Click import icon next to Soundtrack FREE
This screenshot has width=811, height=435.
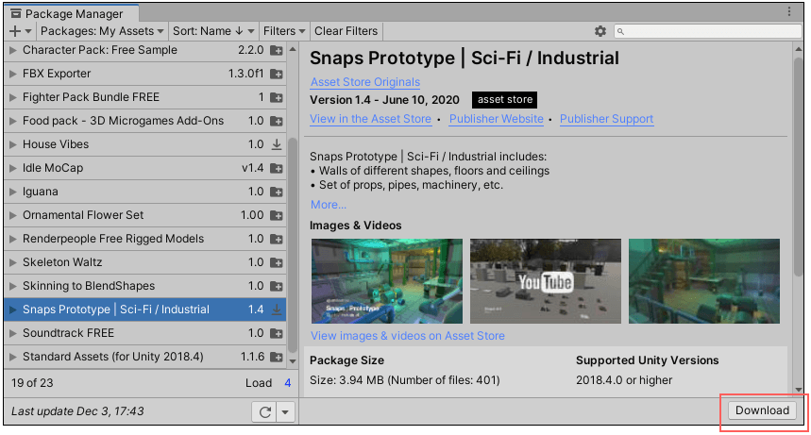(277, 333)
